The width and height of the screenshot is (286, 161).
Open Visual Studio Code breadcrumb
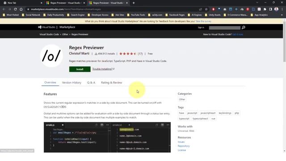(49, 34)
